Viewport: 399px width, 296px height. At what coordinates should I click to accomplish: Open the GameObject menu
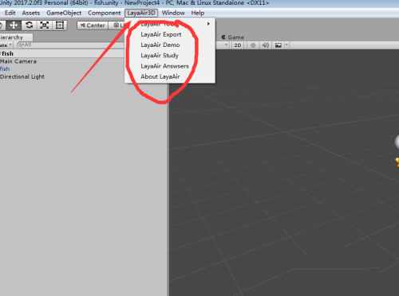(64, 13)
